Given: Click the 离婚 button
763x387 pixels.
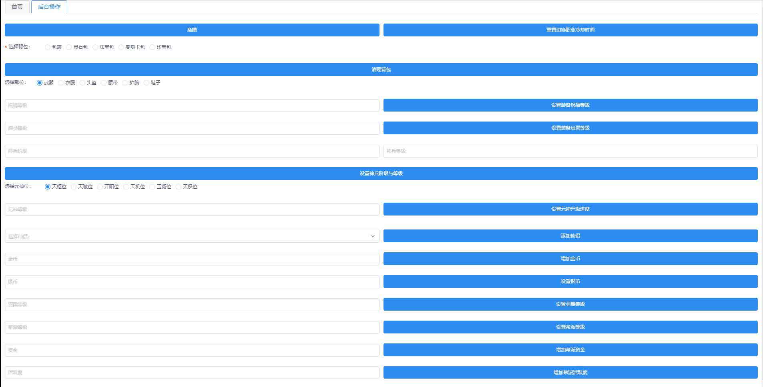Looking at the screenshot, I should (x=192, y=30).
